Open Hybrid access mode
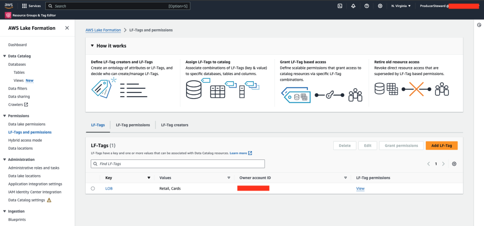 click(x=25, y=140)
